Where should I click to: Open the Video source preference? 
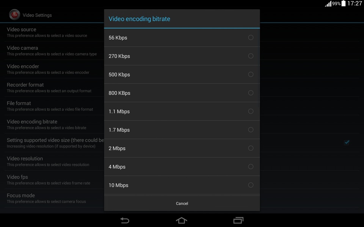tap(54, 32)
